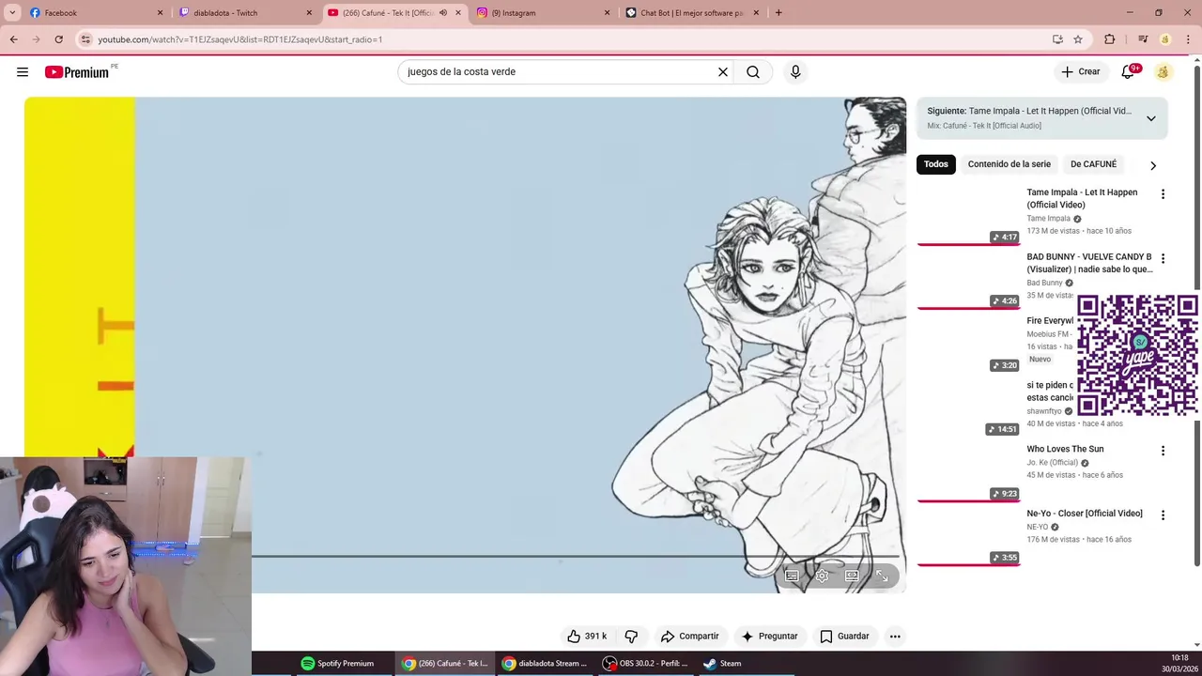The height and width of the screenshot is (676, 1202).
Task: Enter fullscreen in the video player
Action: tap(882, 576)
